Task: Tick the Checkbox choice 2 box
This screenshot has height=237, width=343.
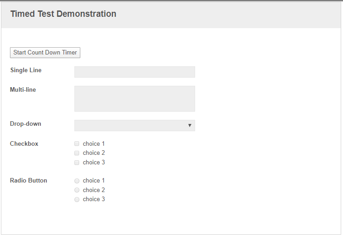Action: tap(77, 153)
